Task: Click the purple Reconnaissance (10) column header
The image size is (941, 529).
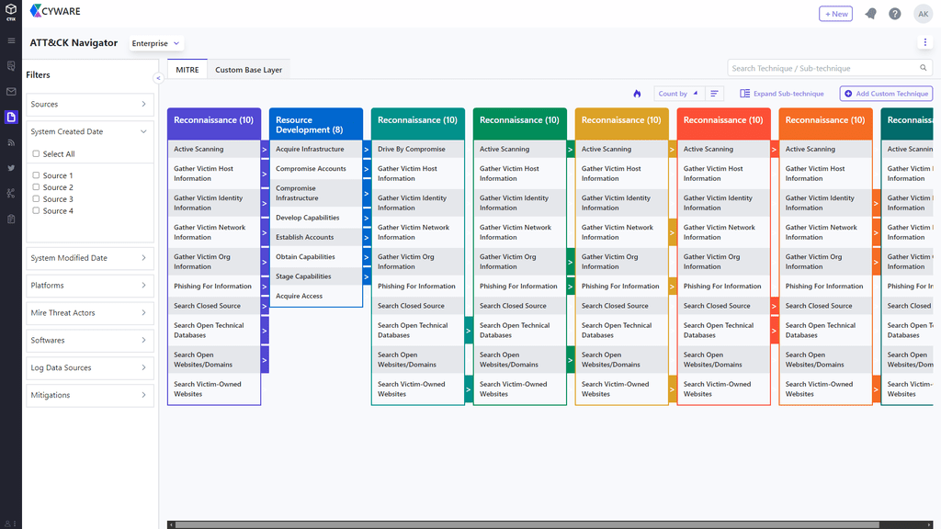Action: (x=213, y=124)
